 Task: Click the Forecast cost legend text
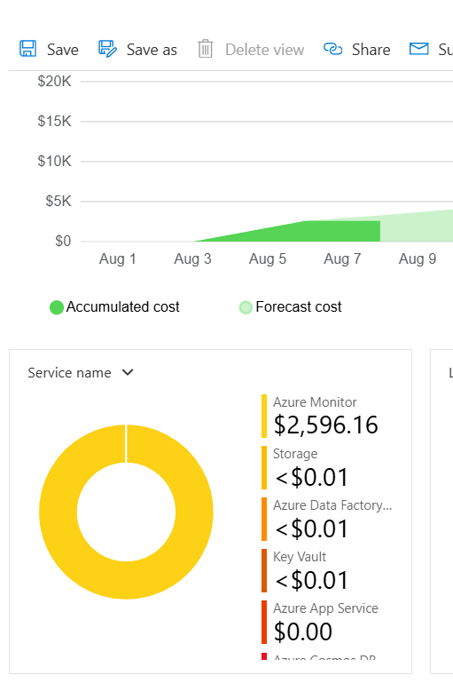point(298,307)
